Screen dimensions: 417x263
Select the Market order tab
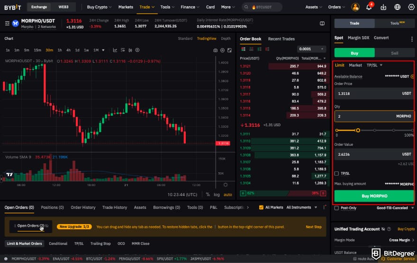(x=355, y=65)
